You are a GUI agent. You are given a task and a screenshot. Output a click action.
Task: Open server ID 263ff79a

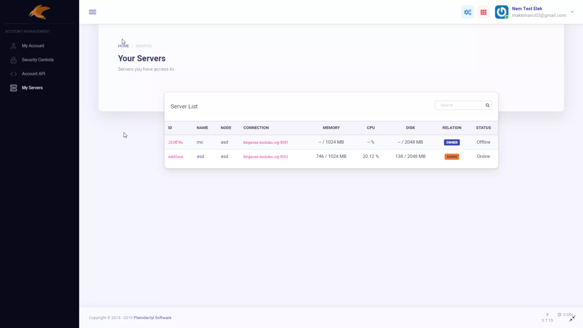pos(175,143)
